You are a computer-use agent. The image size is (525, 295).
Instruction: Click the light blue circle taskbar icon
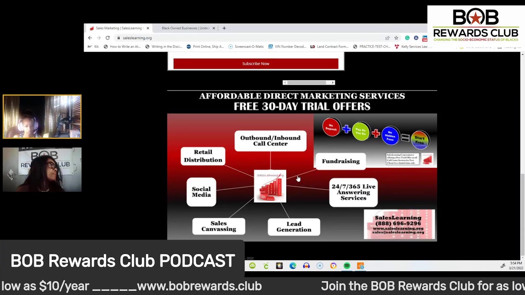[x=320, y=266]
